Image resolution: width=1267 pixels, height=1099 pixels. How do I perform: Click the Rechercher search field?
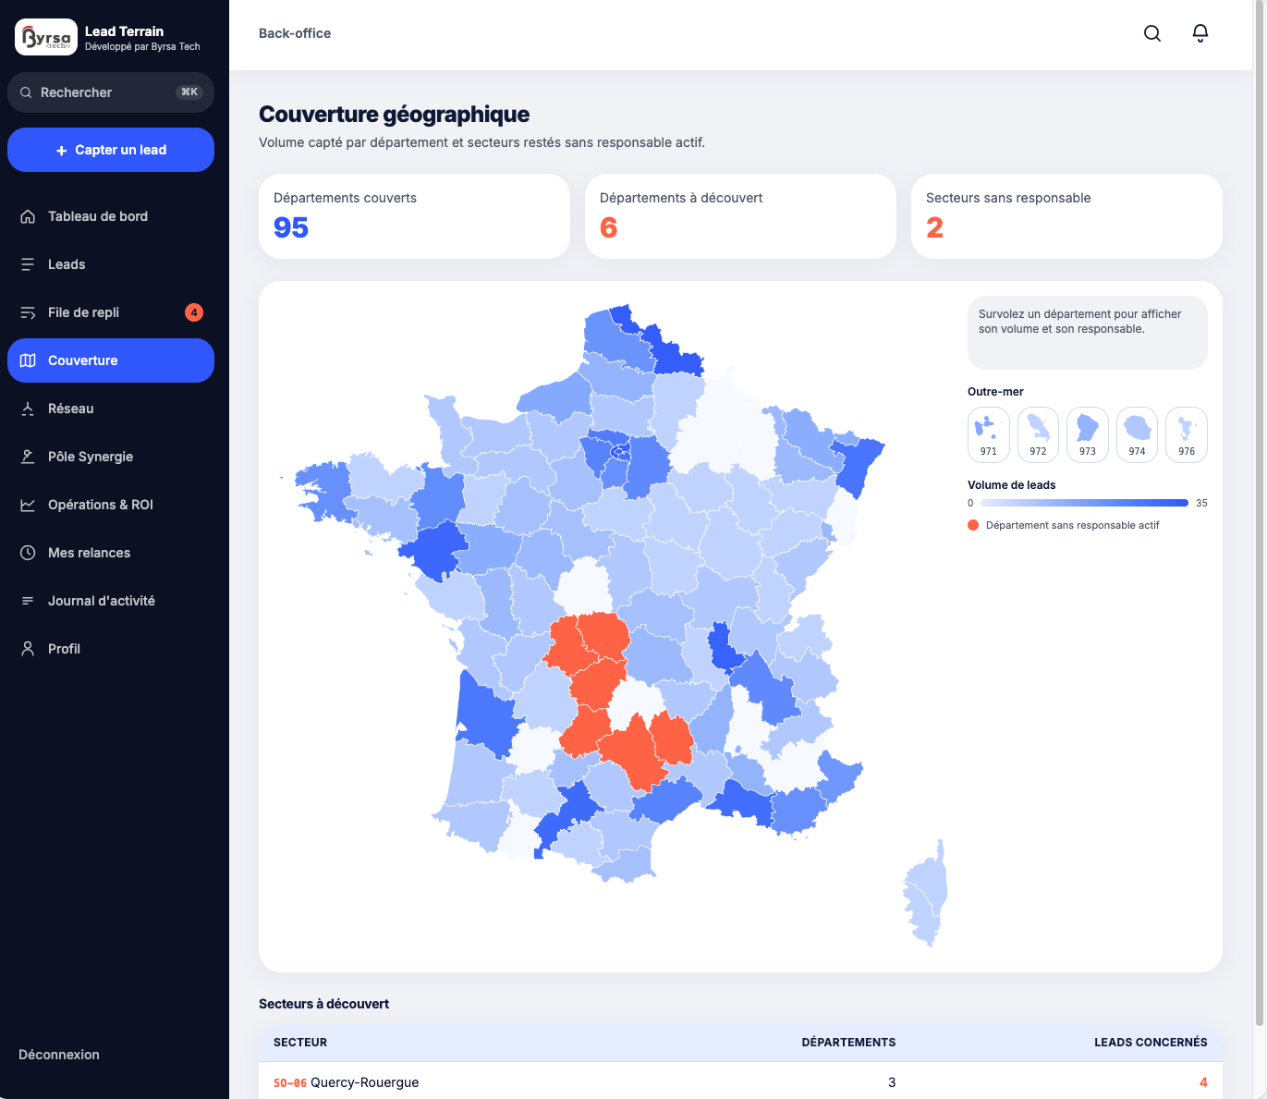(111, 92)
